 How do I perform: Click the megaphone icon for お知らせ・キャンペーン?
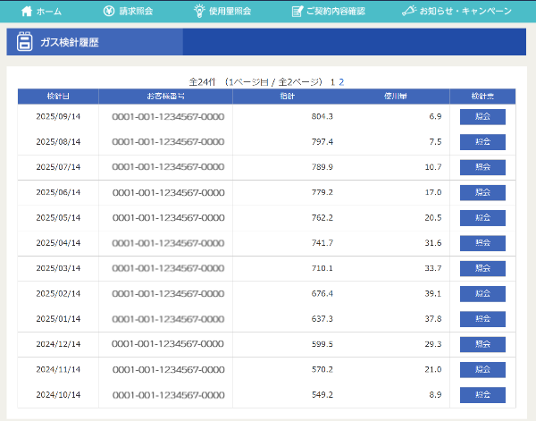click(408, 12)
